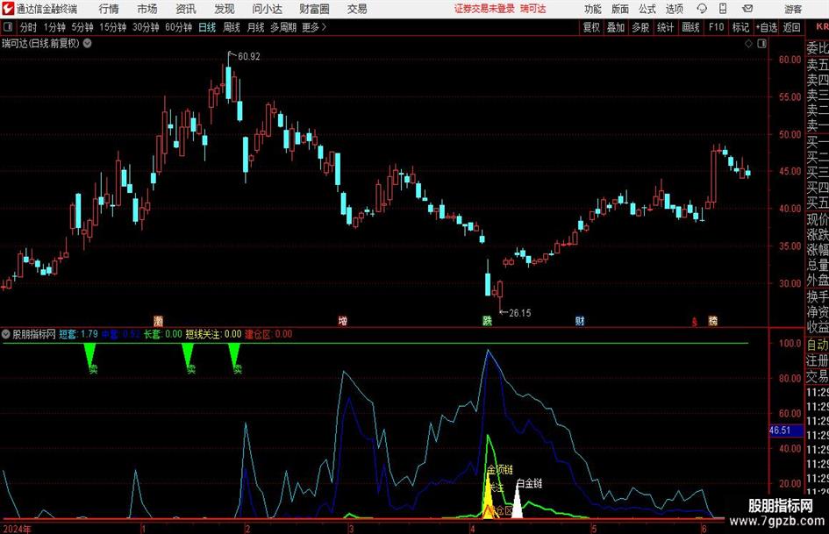Image resolution: width=829 pixels, height=534 pixels.
Task: Switch to the 1分钟 period
Action: pos(54,27)
